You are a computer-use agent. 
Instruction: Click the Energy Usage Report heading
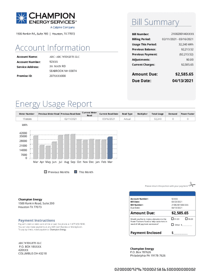(54, 104)
